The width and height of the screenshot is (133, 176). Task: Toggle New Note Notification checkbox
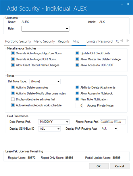tap(77, 99)
